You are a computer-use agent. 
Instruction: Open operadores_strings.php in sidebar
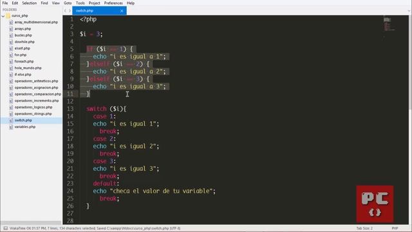tap(33, 114)
